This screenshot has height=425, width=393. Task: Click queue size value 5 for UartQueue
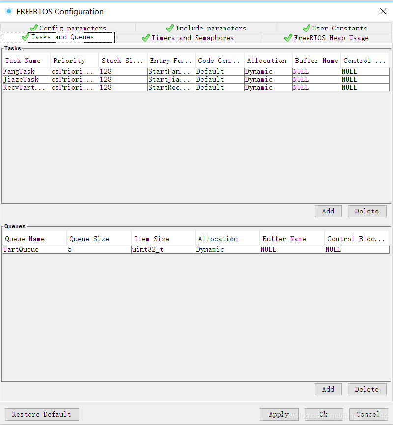tap(99, 249)
